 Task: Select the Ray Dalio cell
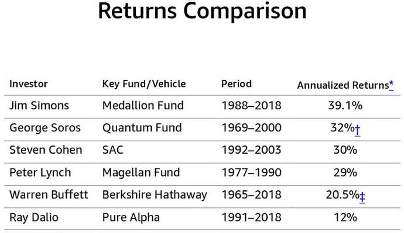coord(34,218)
